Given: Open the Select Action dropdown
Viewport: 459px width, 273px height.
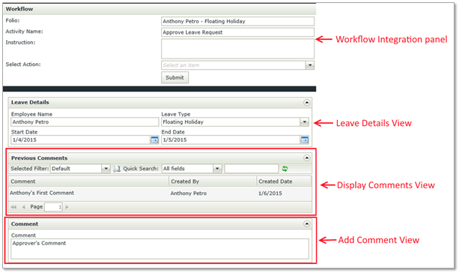Looking at the screenshot, I should [x=310, y=65].
